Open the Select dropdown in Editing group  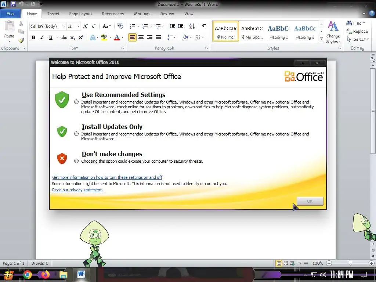pyautogui.click(x=358, y=39)
